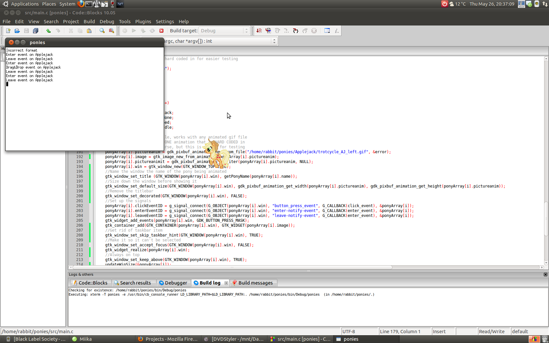This screenshot has height=343, width=549.
Task: Open the Places menu in the top panel
Action: (x=49, y=4)
